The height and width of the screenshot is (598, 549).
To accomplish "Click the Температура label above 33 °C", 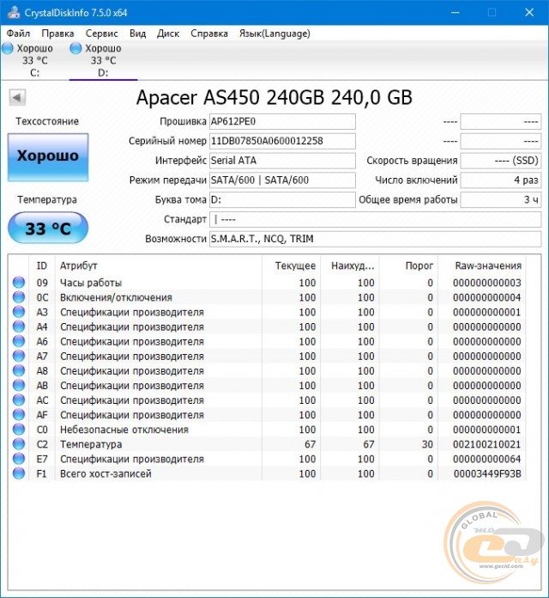I will [x=47, y=199].
